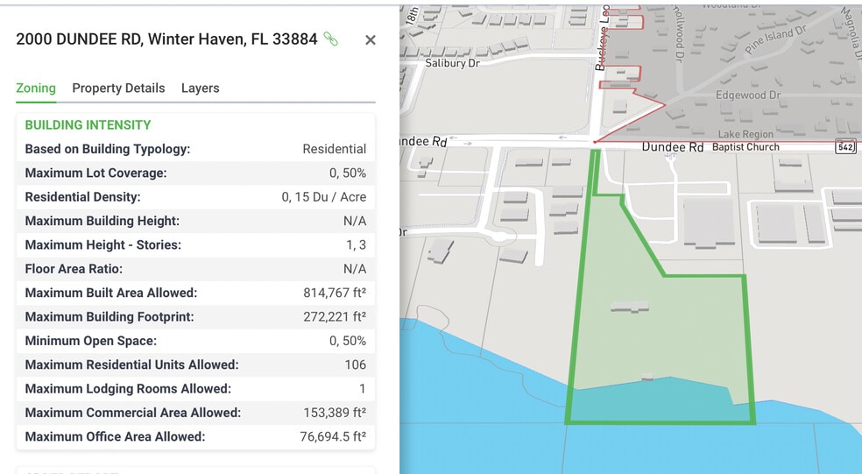Click the Residential Density label
Viewport: 862px width, 474px height.
(82, 197)
